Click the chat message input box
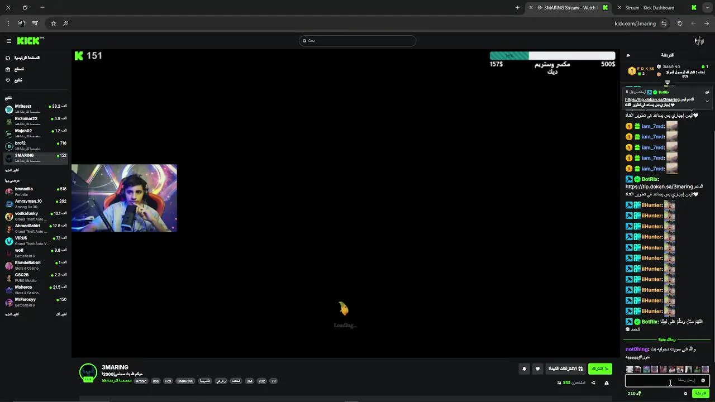This screenshot has height=402, width=715. point(668,381)
